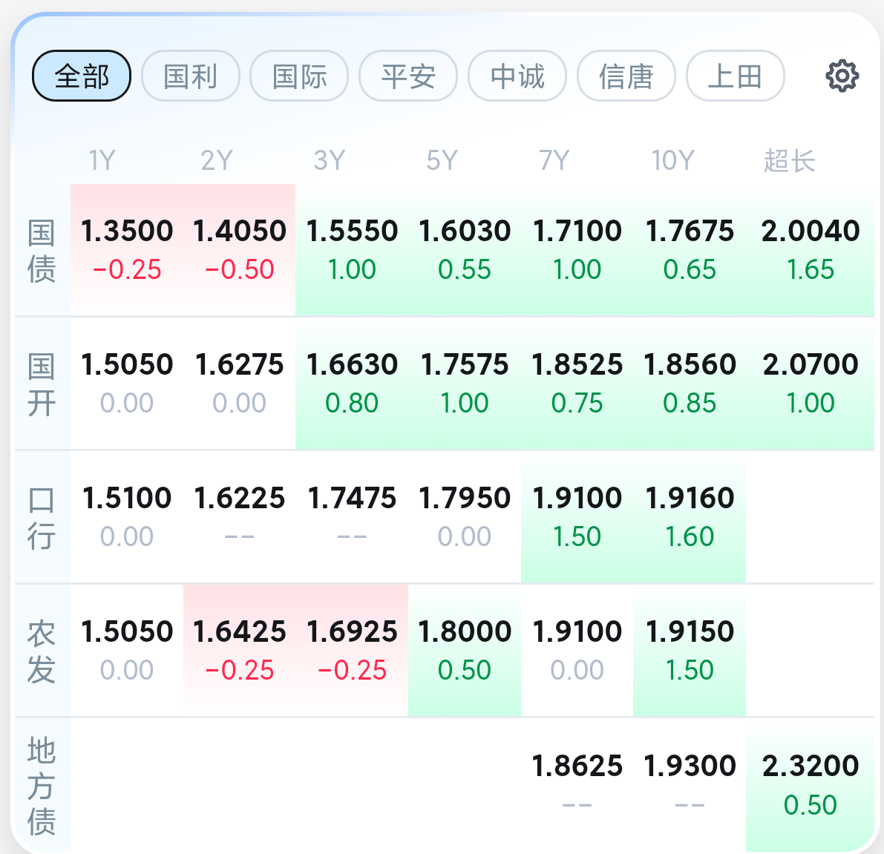This screenshot has height=854, width=884.
Task: Select the 全部 filter tab
Action: (x=82, y=76)
